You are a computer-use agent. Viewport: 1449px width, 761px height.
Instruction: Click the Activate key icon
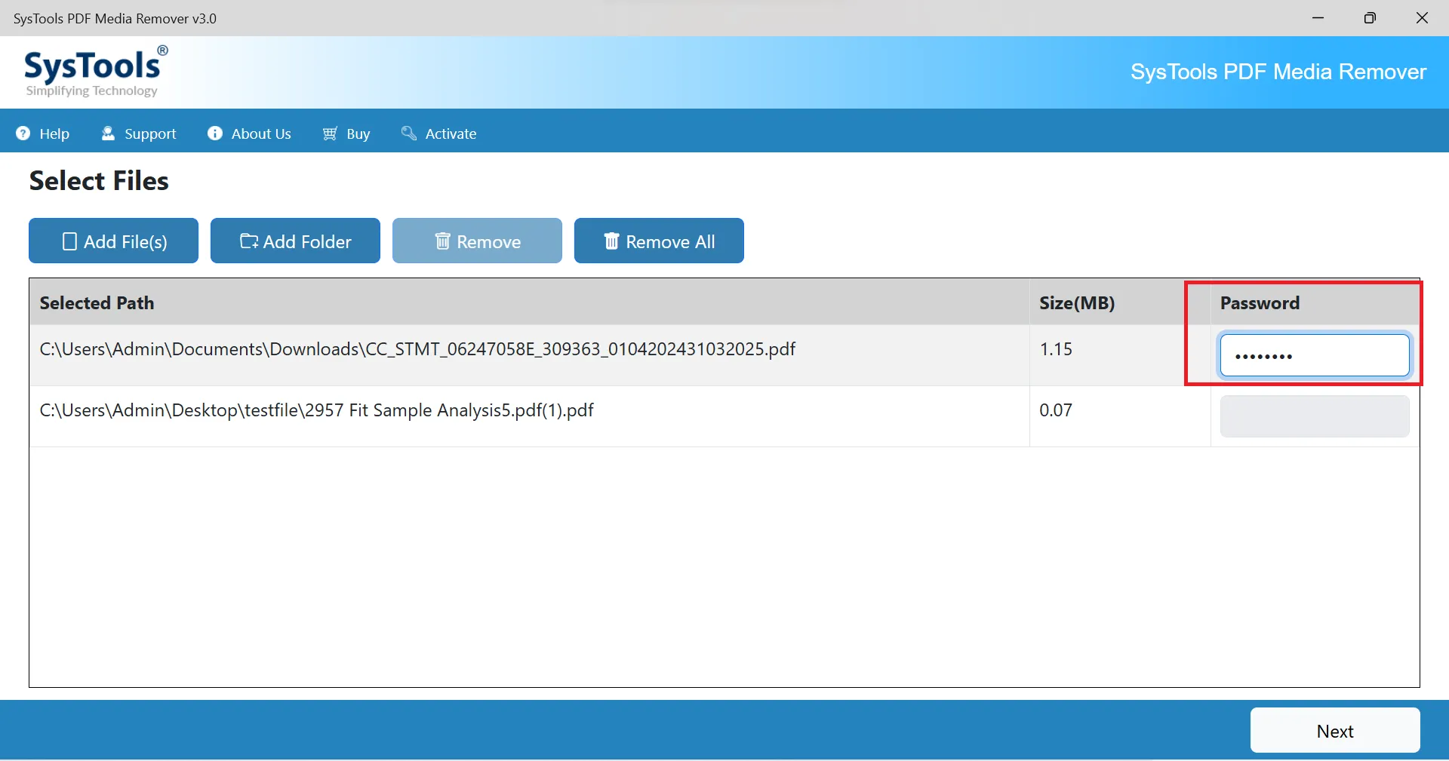coord(409,133)
